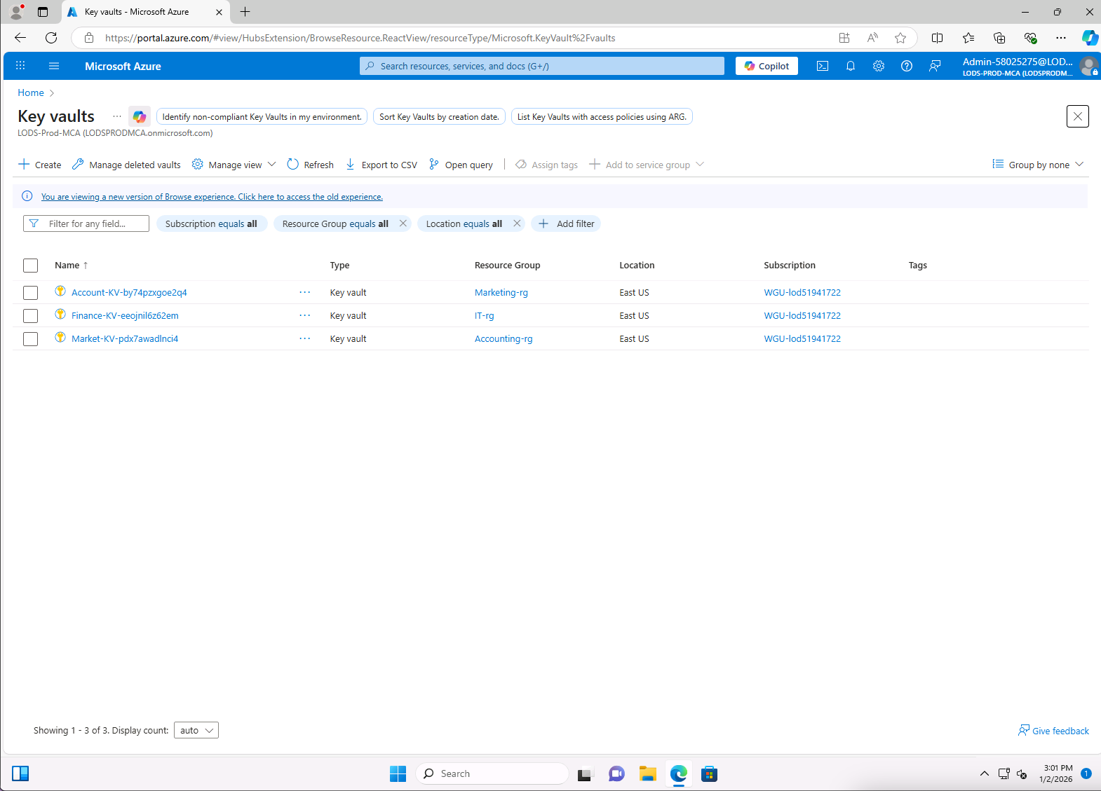Click Give feedback link
Viewport: 1101px width, 791px height.
tap(1053, 731)
